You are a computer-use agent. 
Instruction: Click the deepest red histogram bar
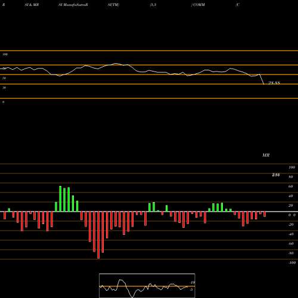tap(98, 235)
